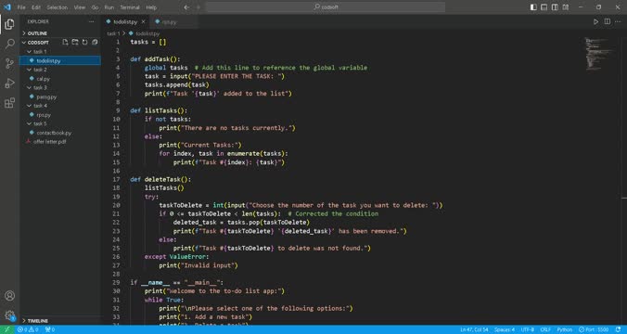Open the Manage settings gear
This screenshot has height=334, width=627.
coord(9,315)
